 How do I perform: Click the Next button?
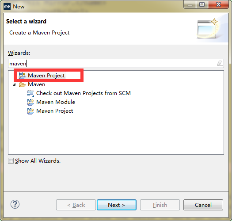[x=117, y=205]
